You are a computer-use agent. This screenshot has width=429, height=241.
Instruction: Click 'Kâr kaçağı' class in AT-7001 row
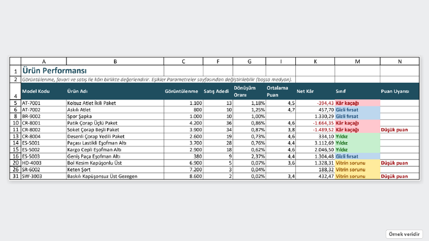coord(357,103)
